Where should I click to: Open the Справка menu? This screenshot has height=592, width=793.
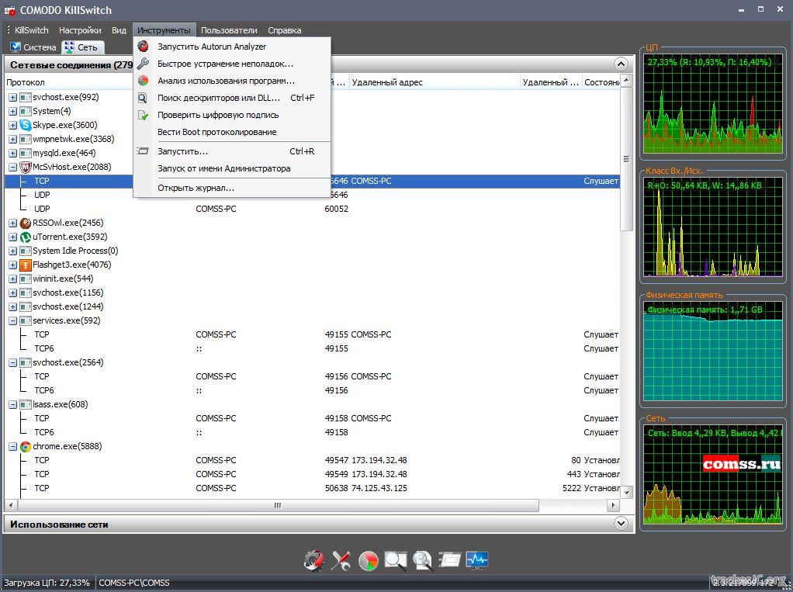click(x=284, y=30)
